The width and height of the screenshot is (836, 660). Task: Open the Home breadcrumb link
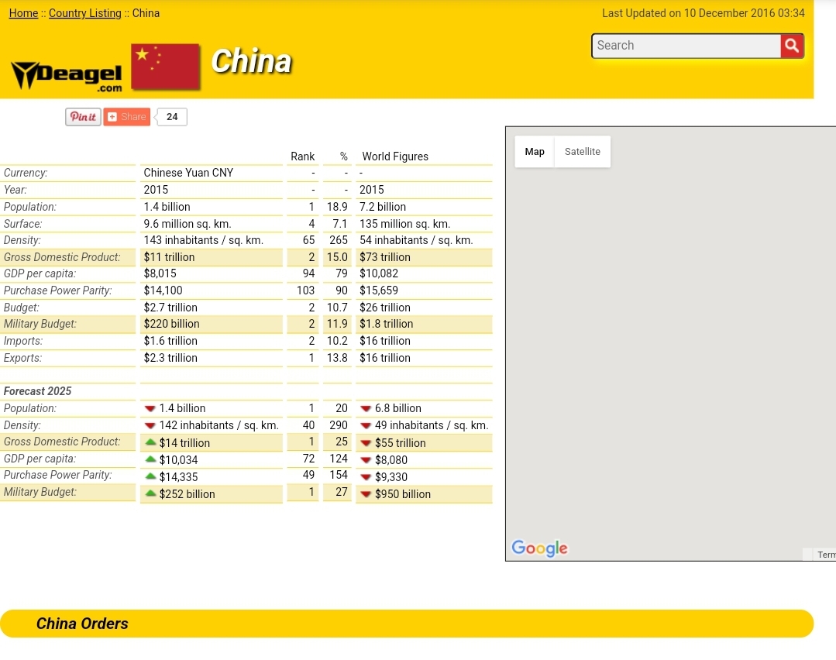23,13
